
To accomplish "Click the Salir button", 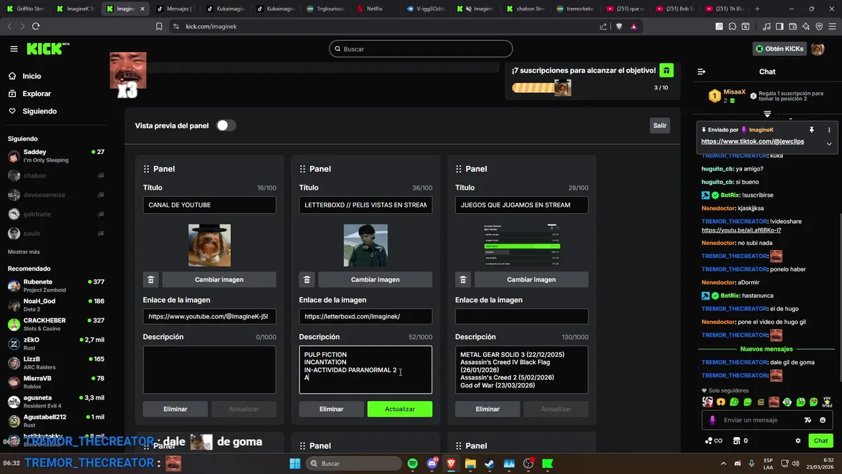I will coord(660,126).
